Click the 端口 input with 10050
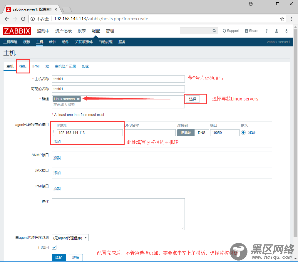The image size is (298, 262). point(225,132)
